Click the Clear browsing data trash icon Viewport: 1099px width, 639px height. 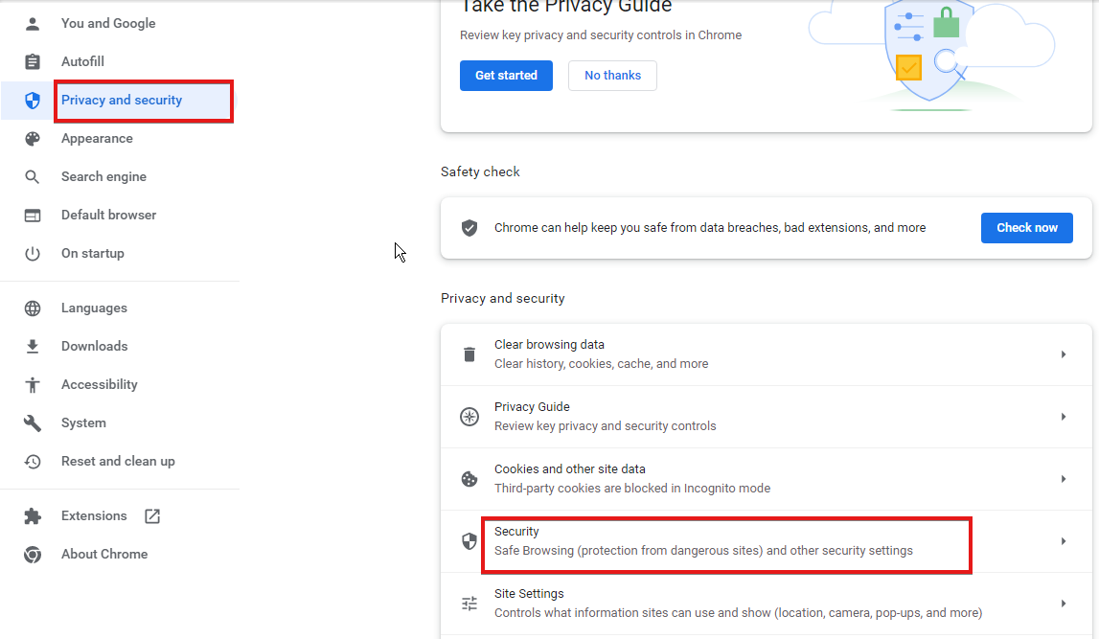tap(469, 354)
